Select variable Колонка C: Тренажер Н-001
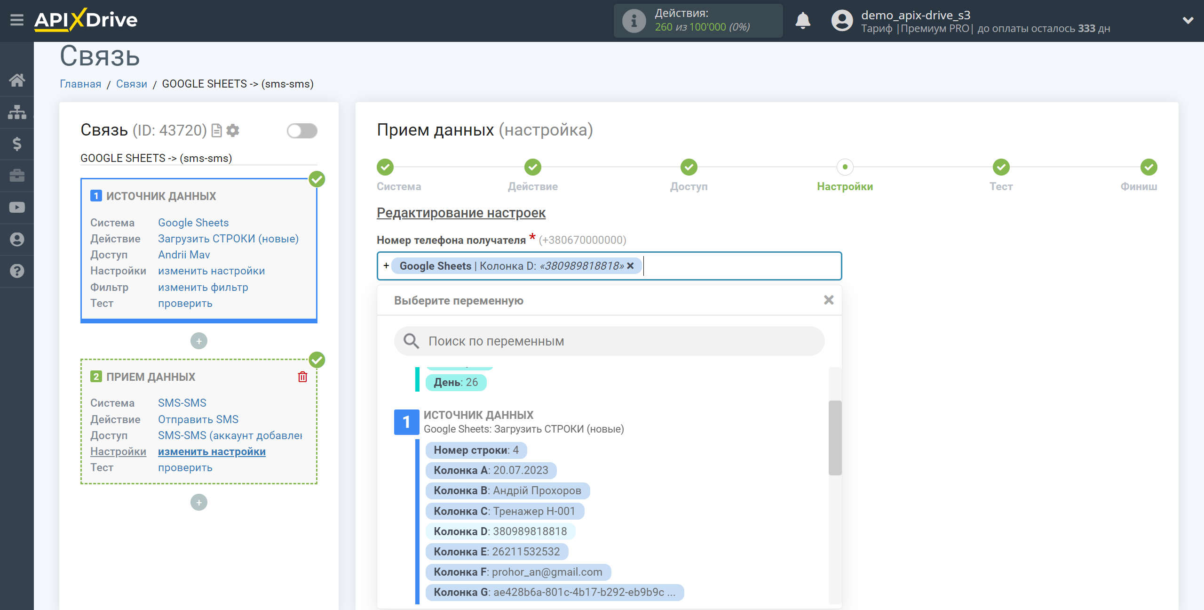 [505, 511]
